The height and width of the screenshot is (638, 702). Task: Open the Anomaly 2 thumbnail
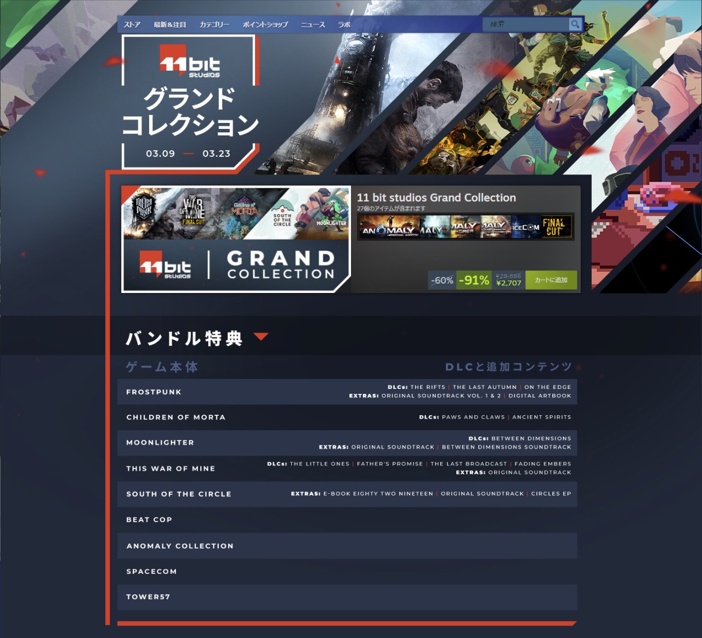435,227
